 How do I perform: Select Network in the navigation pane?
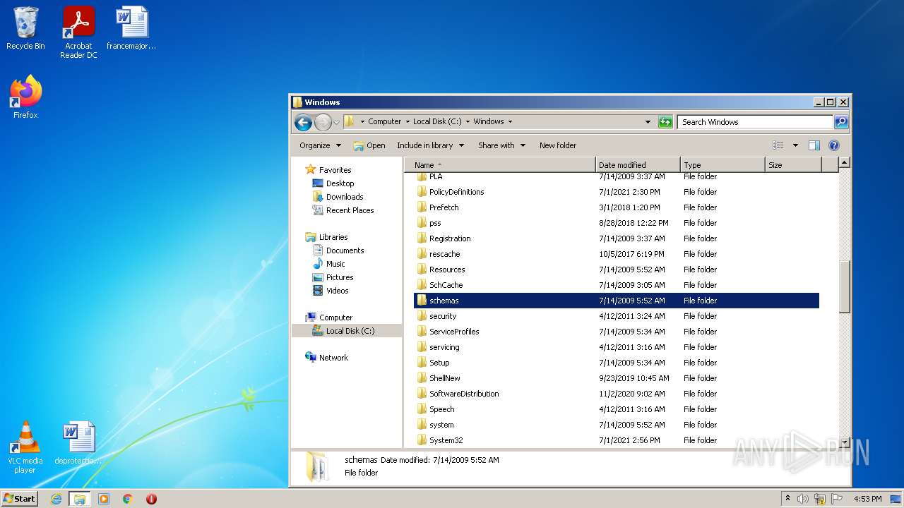coord(333,358)
